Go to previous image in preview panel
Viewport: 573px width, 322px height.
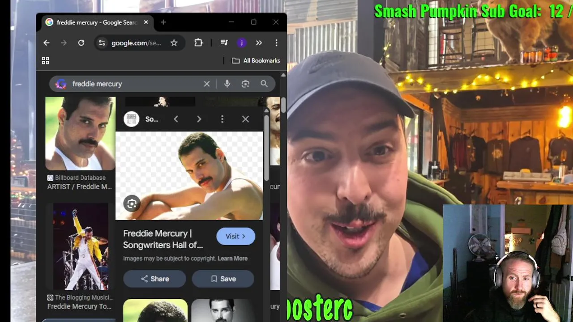click(x=176, y=119)
